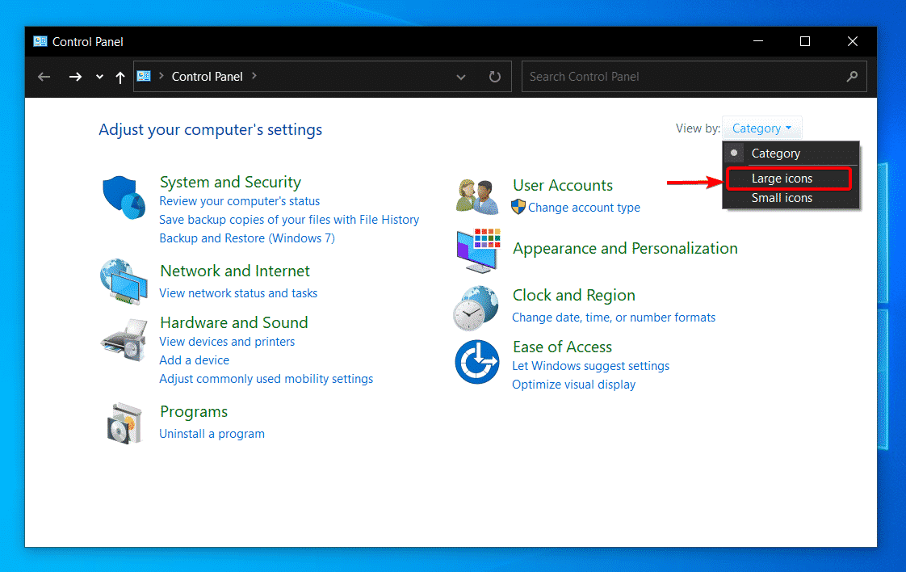Image resolution: width=906 pixels, height=572 pixels.
Task: Open the Appearance and Personalization monitor icon
Action: 478,250
